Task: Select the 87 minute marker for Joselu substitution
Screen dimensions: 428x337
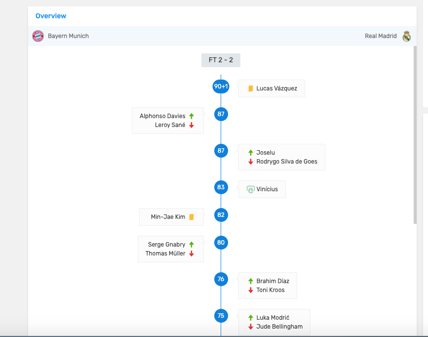Action: coord(221,151)
